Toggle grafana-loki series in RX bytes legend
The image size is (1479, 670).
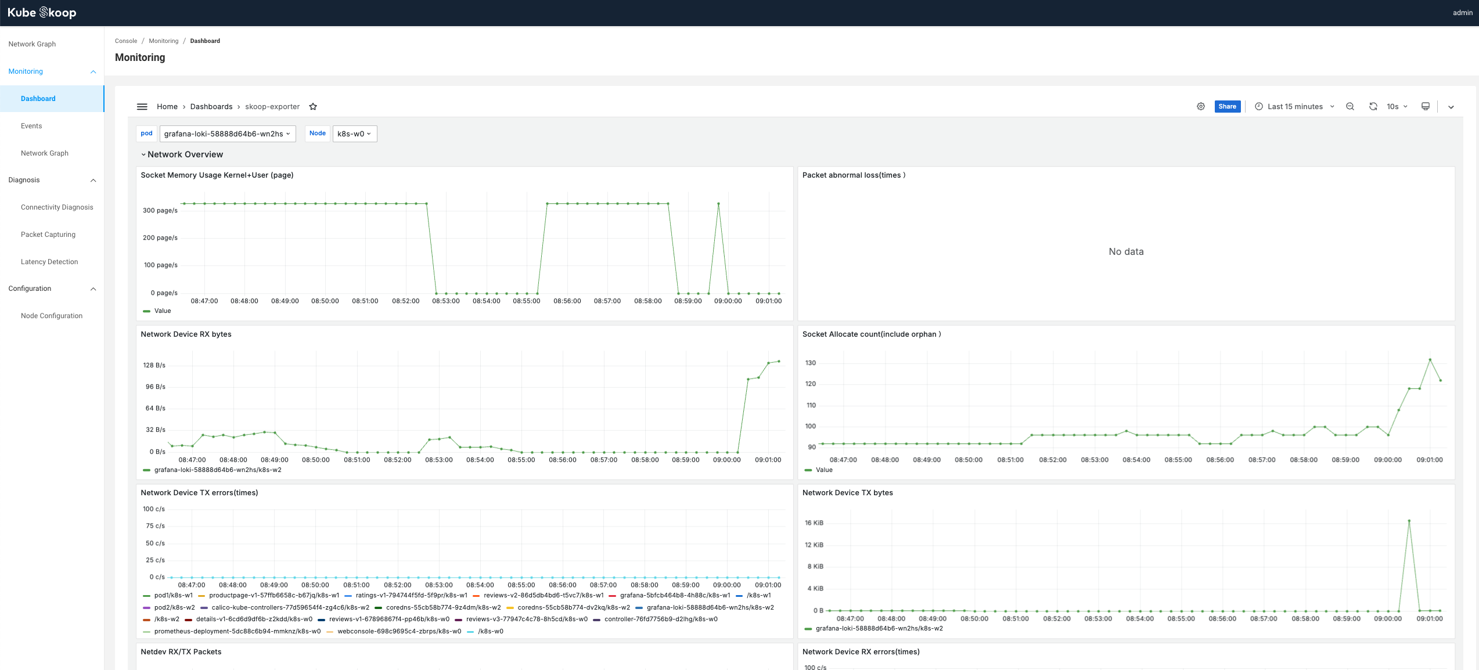point(217,470)
